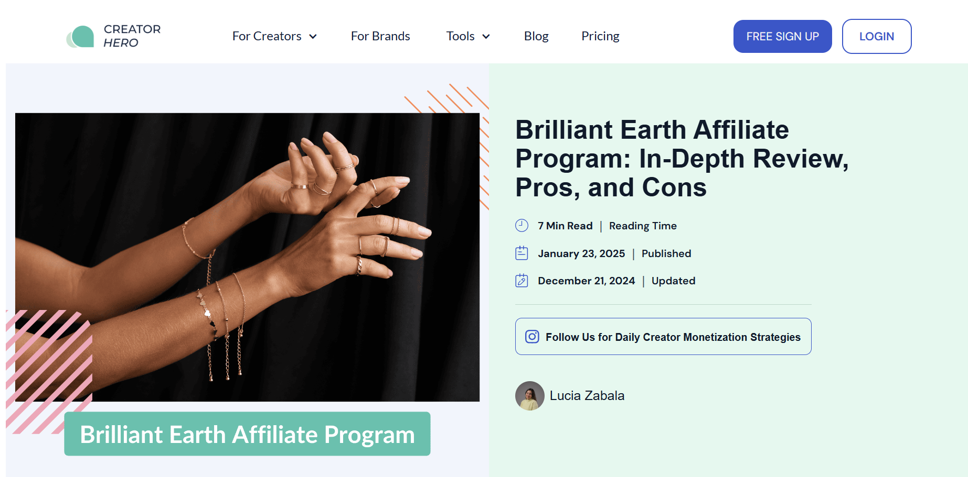This screenshot has height=477, width=968.
Task: Expand the For Creators dropdown chevron
Action: pos(313,37)
